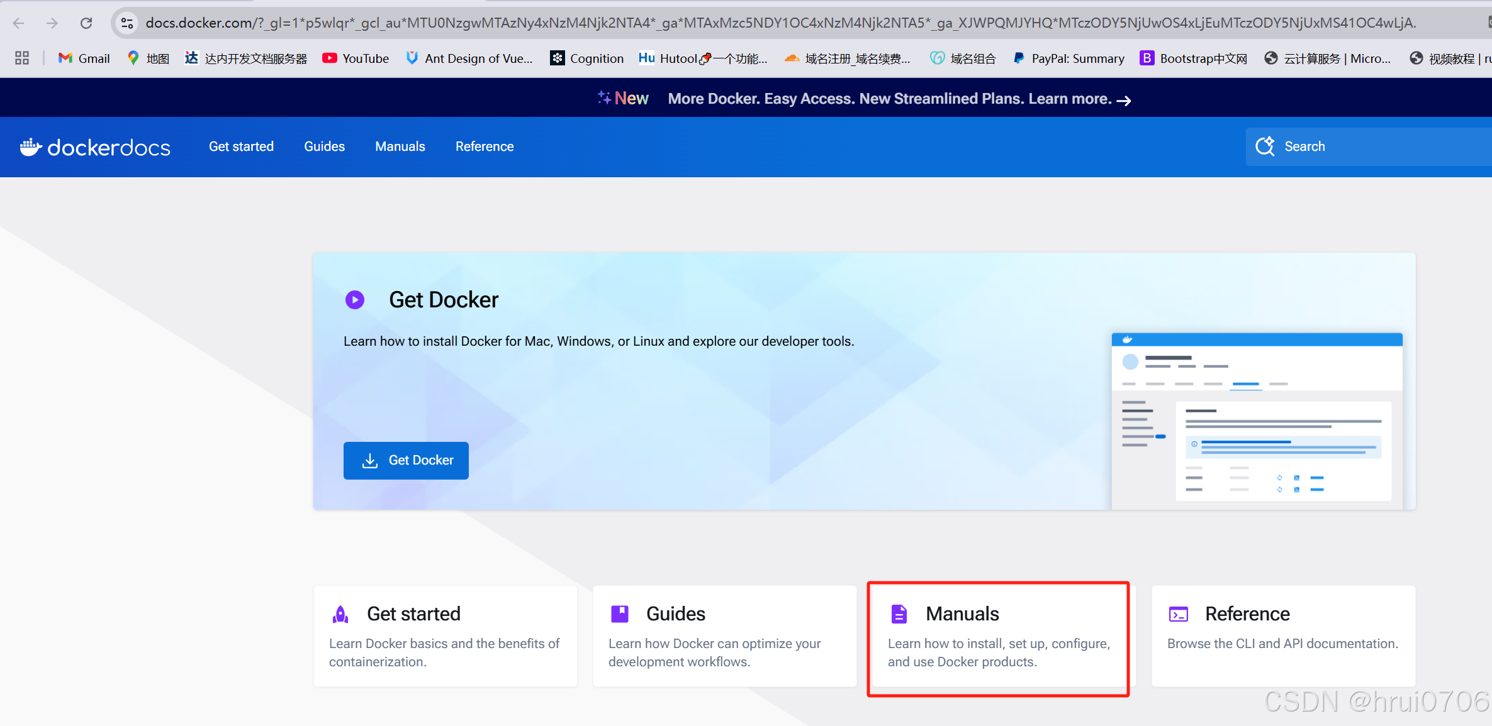
Task: Open site information icon in address bar
Action: (x=127, y=23)
